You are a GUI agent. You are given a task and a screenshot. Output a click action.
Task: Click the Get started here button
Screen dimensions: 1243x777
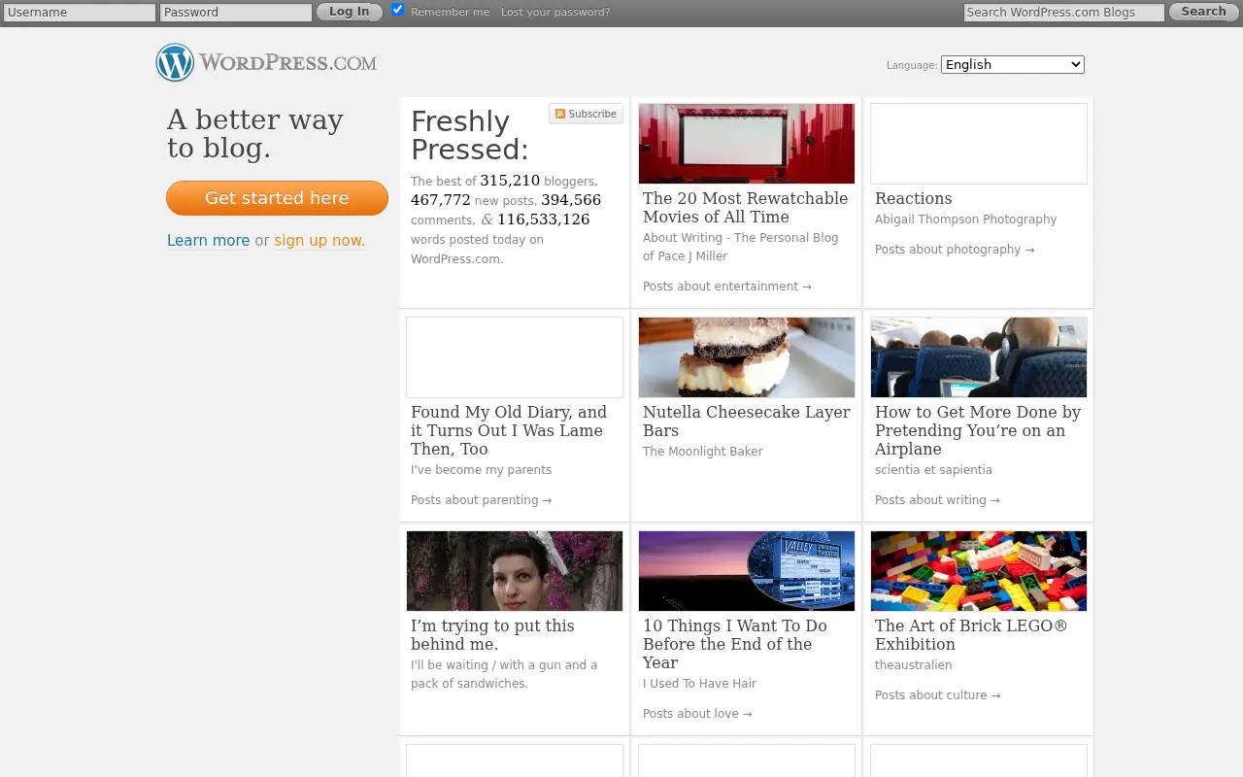click(277, 198)
